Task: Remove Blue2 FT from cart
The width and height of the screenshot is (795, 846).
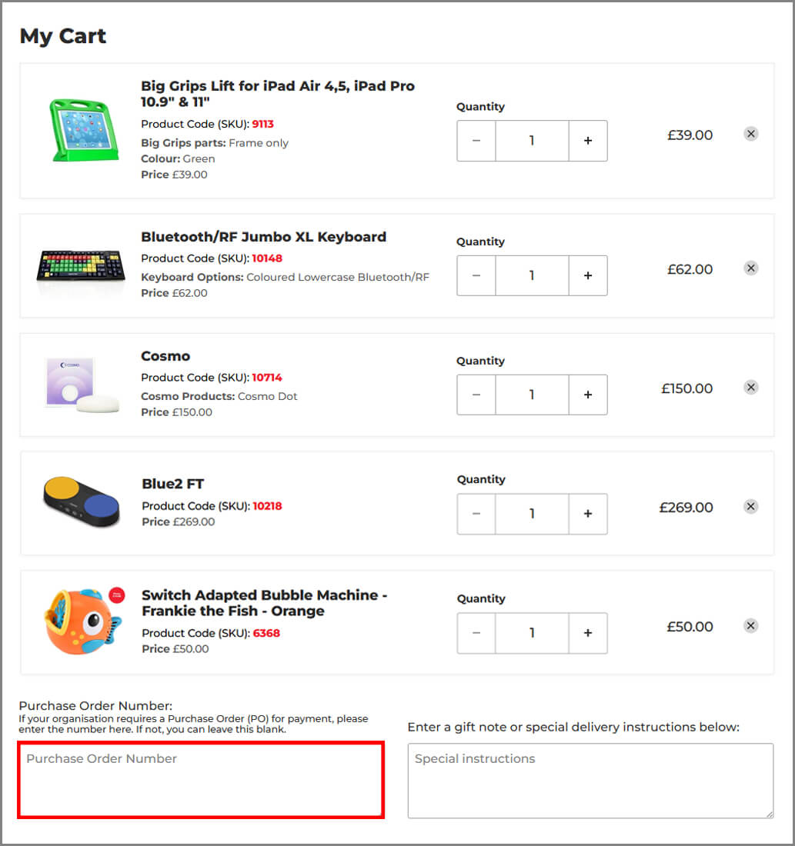Action: (750, 507)
